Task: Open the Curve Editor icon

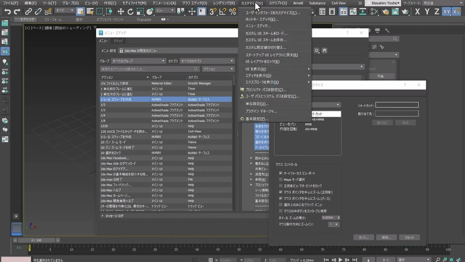Action: [353, 12]
